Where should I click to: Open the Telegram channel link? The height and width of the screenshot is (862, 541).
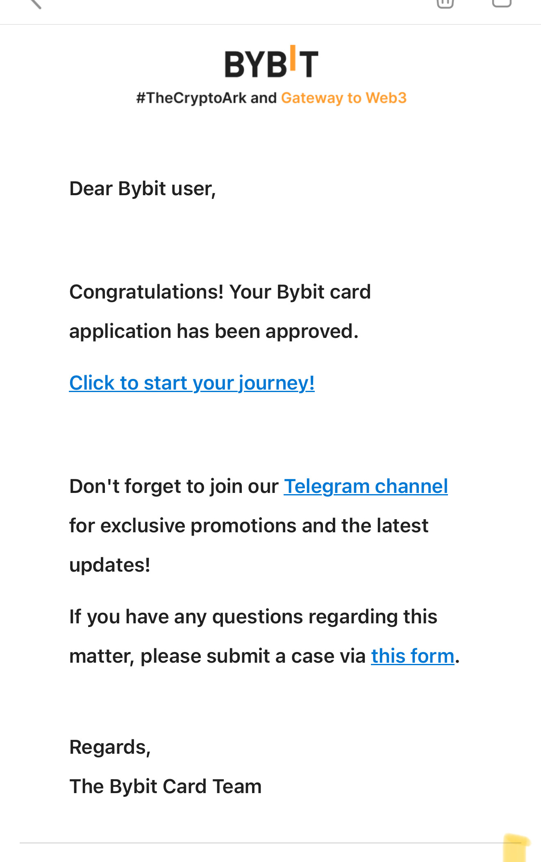pos(366,486)
